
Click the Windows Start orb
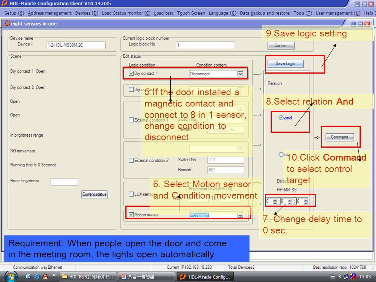tap(11, 277)
